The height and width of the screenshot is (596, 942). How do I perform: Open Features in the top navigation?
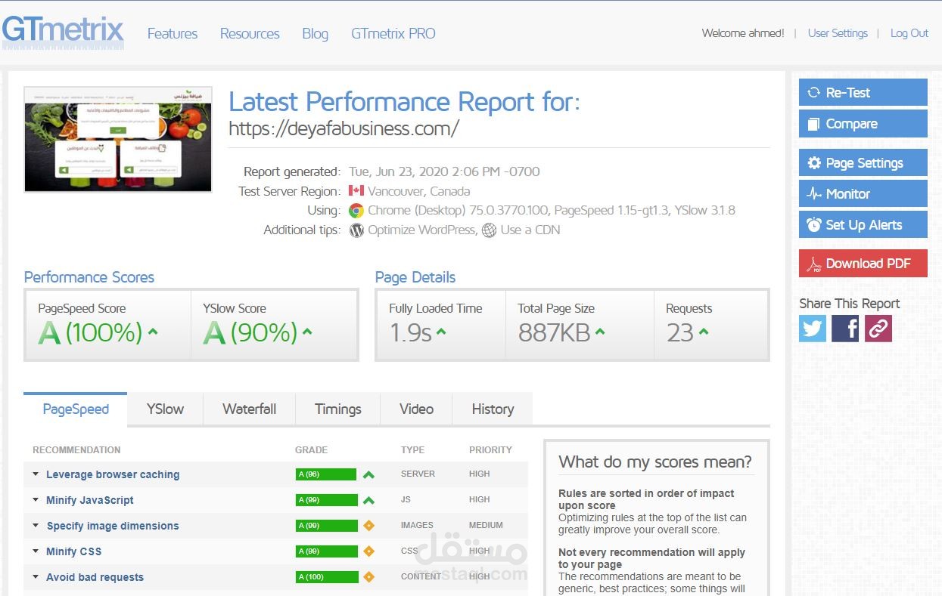173,33
